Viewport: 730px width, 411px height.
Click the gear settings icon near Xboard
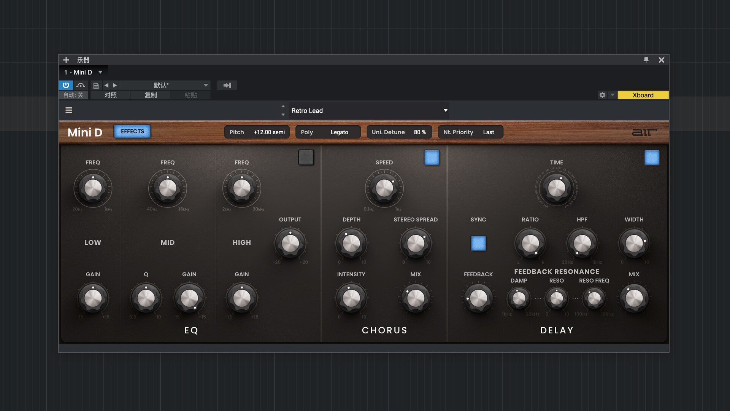pyautogui.click(x=602, y=95)
